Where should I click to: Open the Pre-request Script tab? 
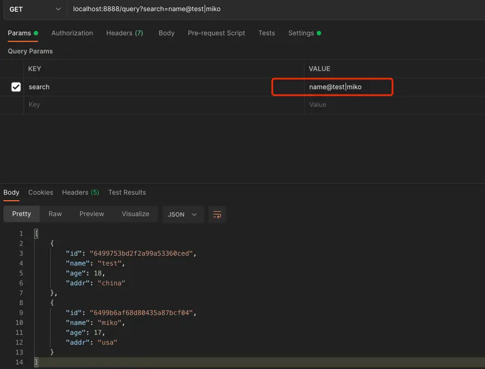[216, 33]
